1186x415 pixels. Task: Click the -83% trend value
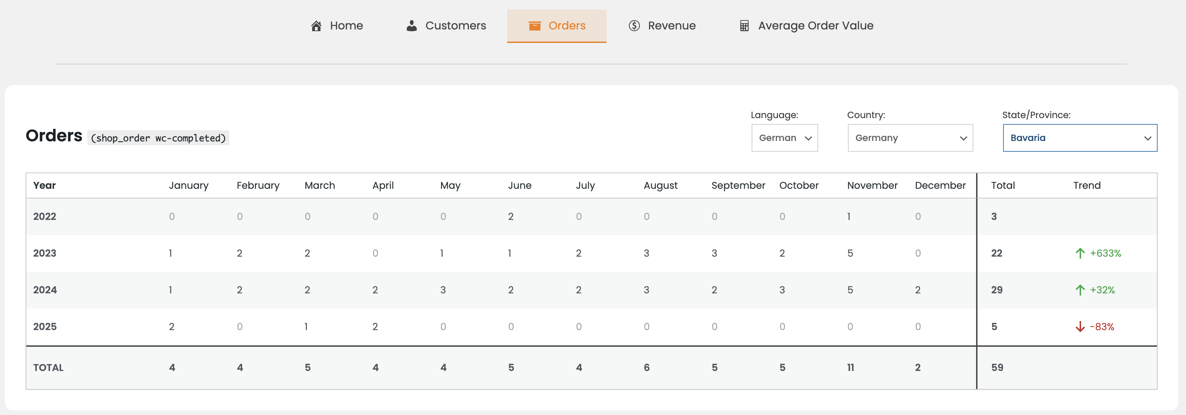1102,327
